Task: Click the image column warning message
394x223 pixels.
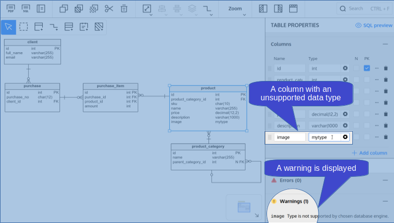Action: (329, 216)
